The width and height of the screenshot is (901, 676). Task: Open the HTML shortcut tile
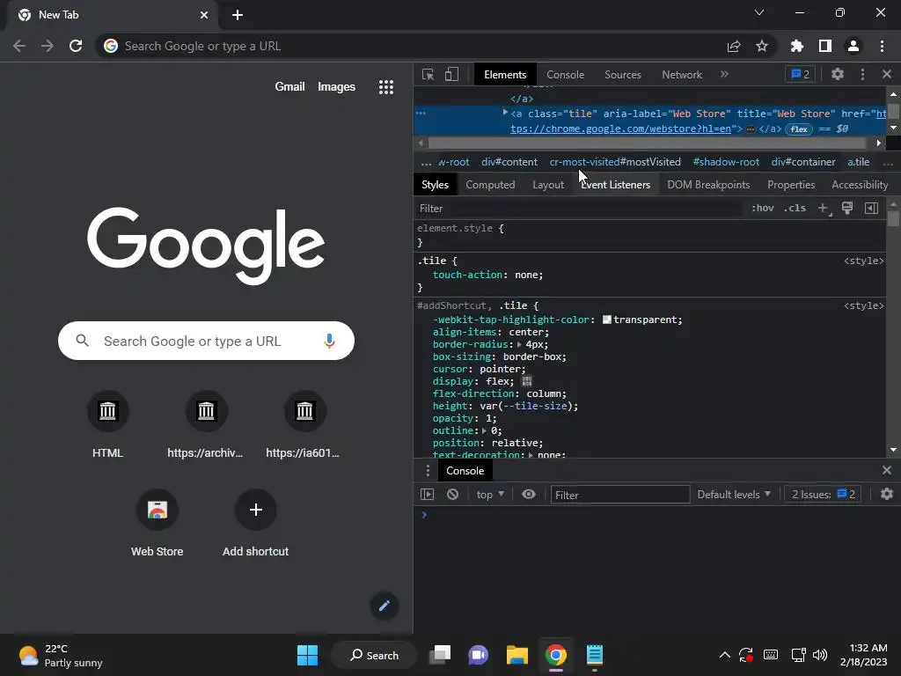click(x=107, y=425)
